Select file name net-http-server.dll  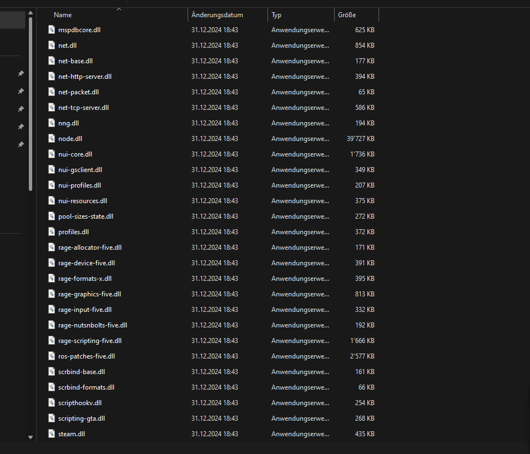point(85,77)
